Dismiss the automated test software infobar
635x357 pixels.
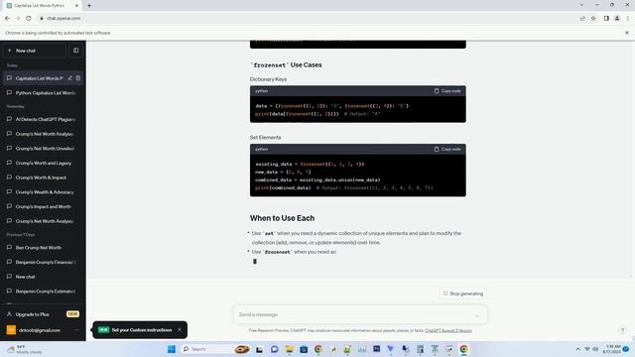pos(627,33)
